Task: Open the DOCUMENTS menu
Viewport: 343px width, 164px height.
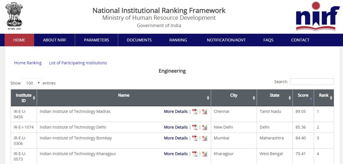Action: [139, 40]
